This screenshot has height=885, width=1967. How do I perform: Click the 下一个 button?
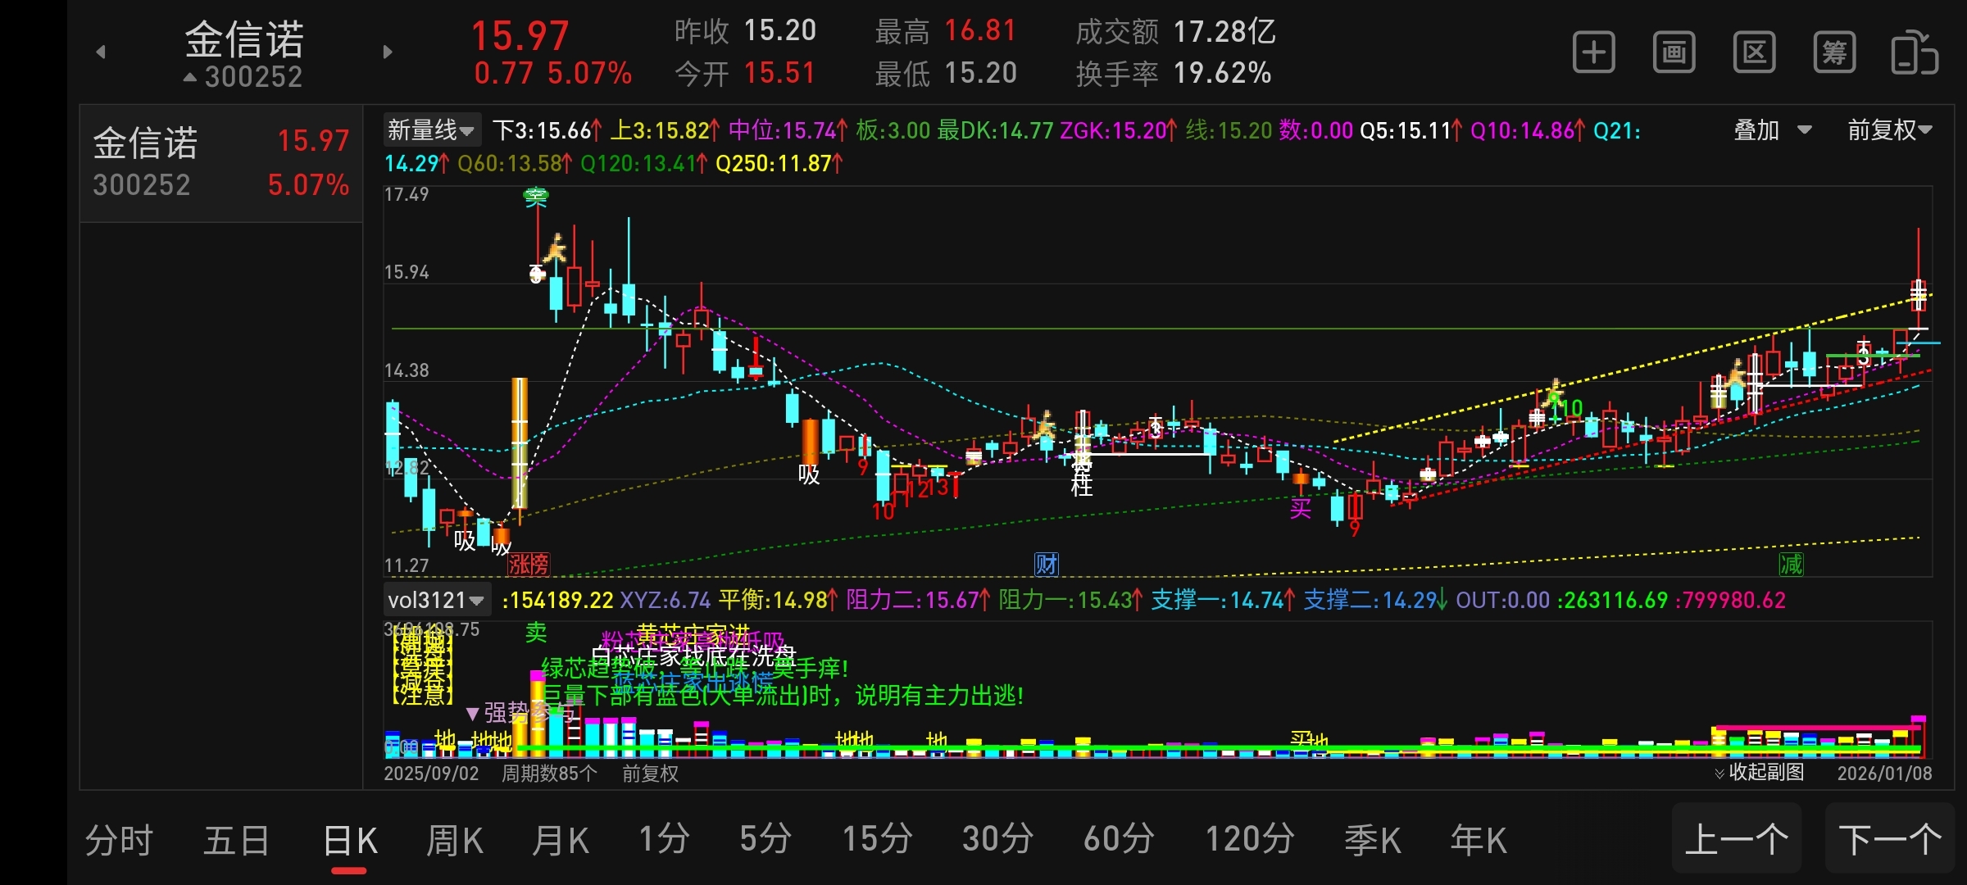point(1890,839)
